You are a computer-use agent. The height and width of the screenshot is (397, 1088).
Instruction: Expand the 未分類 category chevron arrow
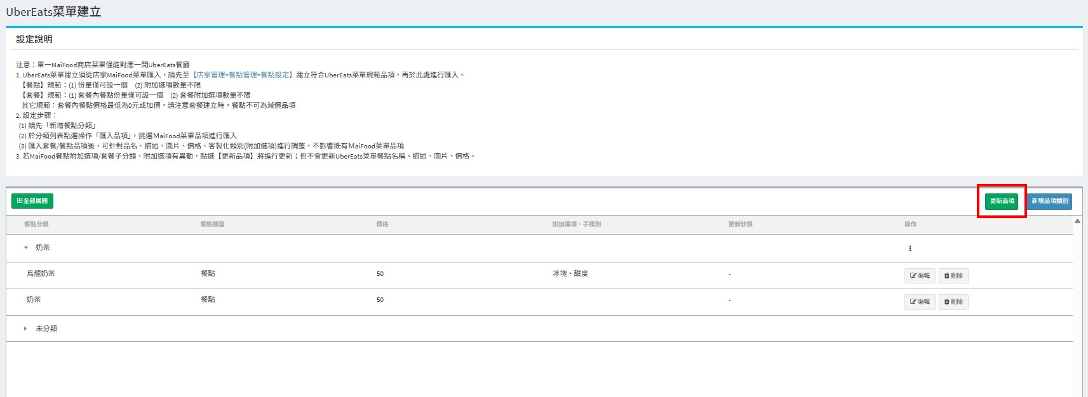25,329
